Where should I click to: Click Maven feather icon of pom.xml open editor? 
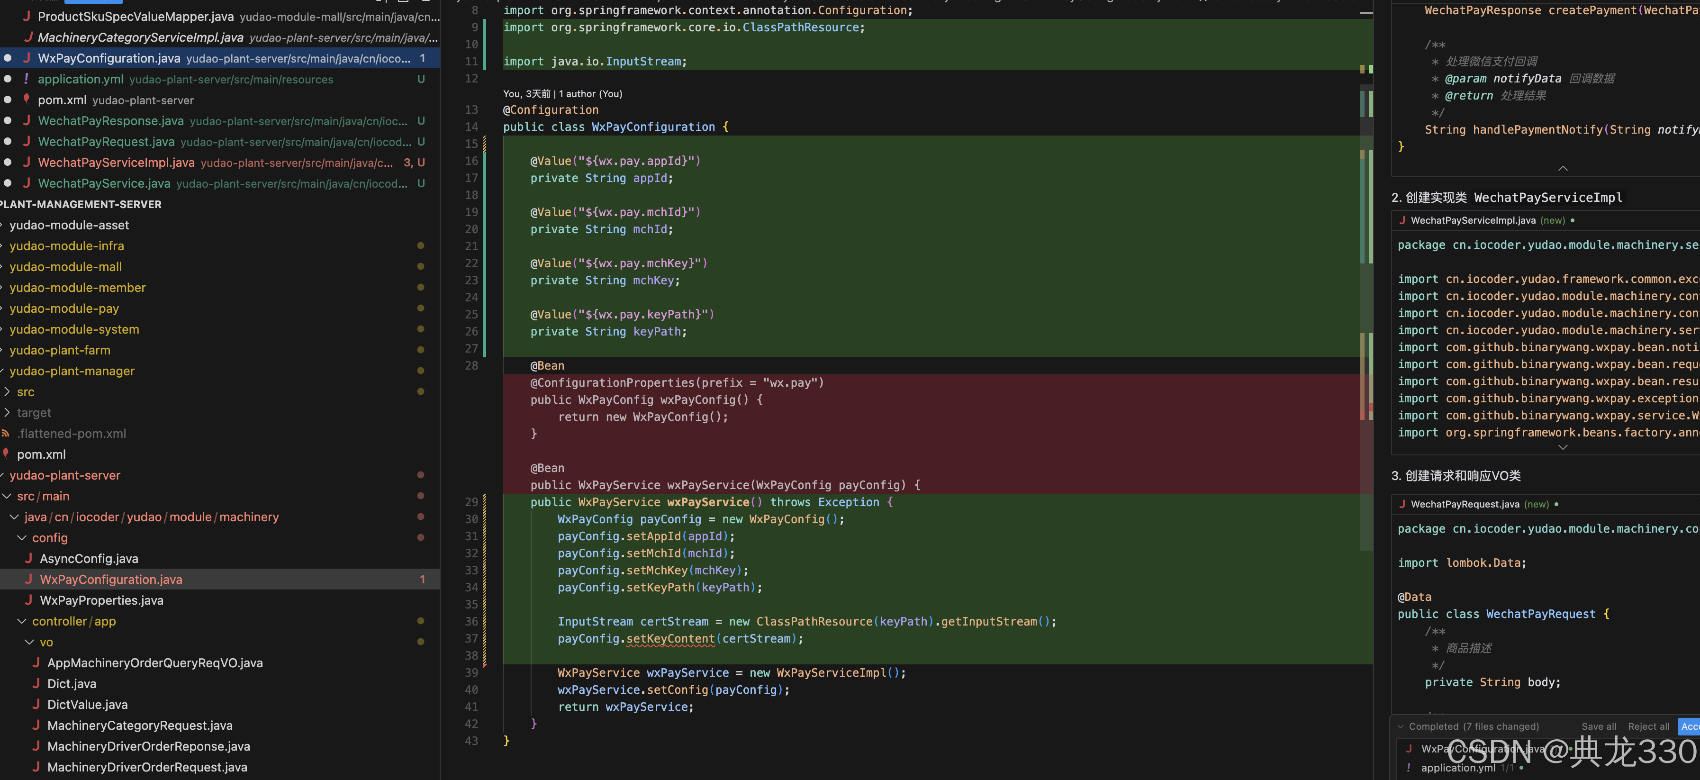point(27,99)
